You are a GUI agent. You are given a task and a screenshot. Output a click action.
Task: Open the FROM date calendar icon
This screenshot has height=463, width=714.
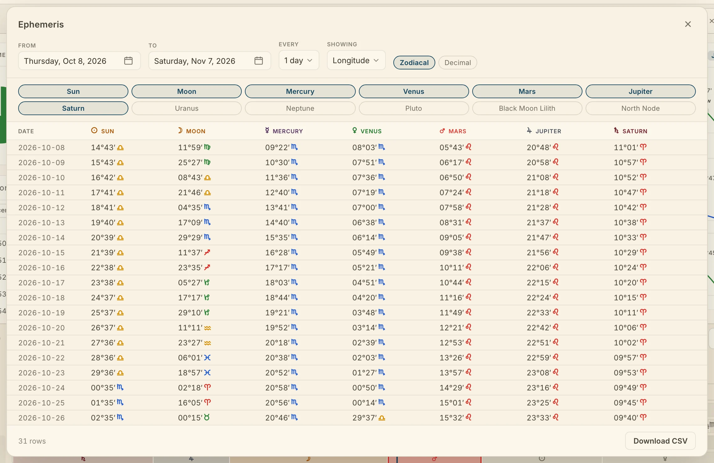coord(128,61)
